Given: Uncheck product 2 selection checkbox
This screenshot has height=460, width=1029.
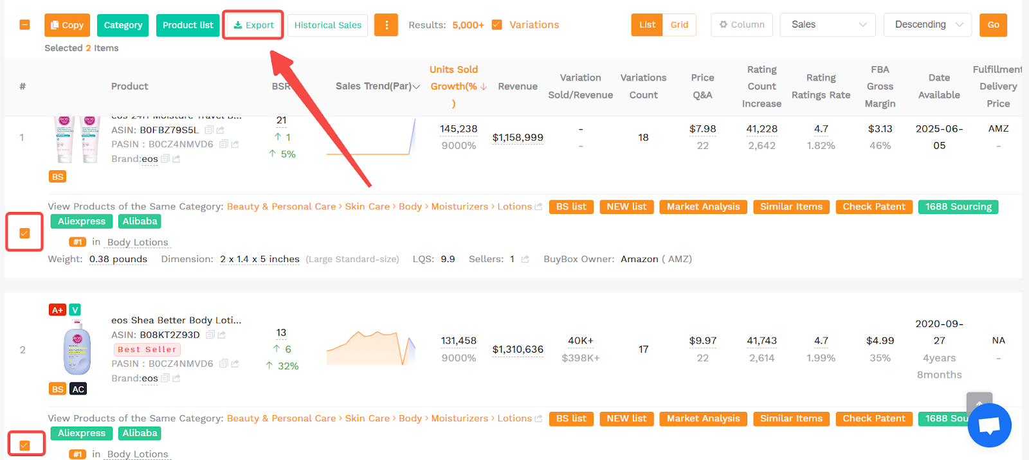Looking at the screenshot, I should click(24, 445).
